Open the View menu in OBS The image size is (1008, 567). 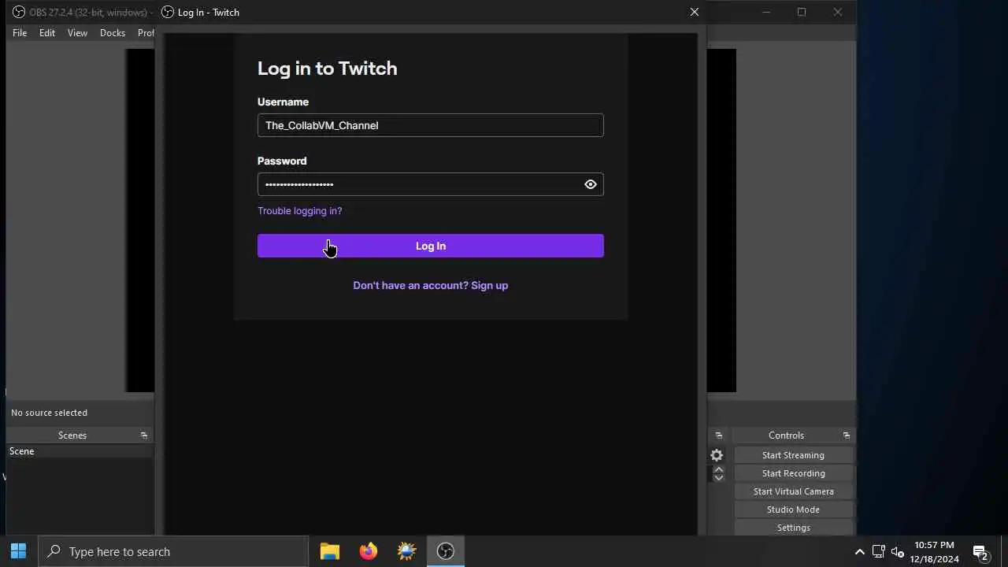(77, 33)
